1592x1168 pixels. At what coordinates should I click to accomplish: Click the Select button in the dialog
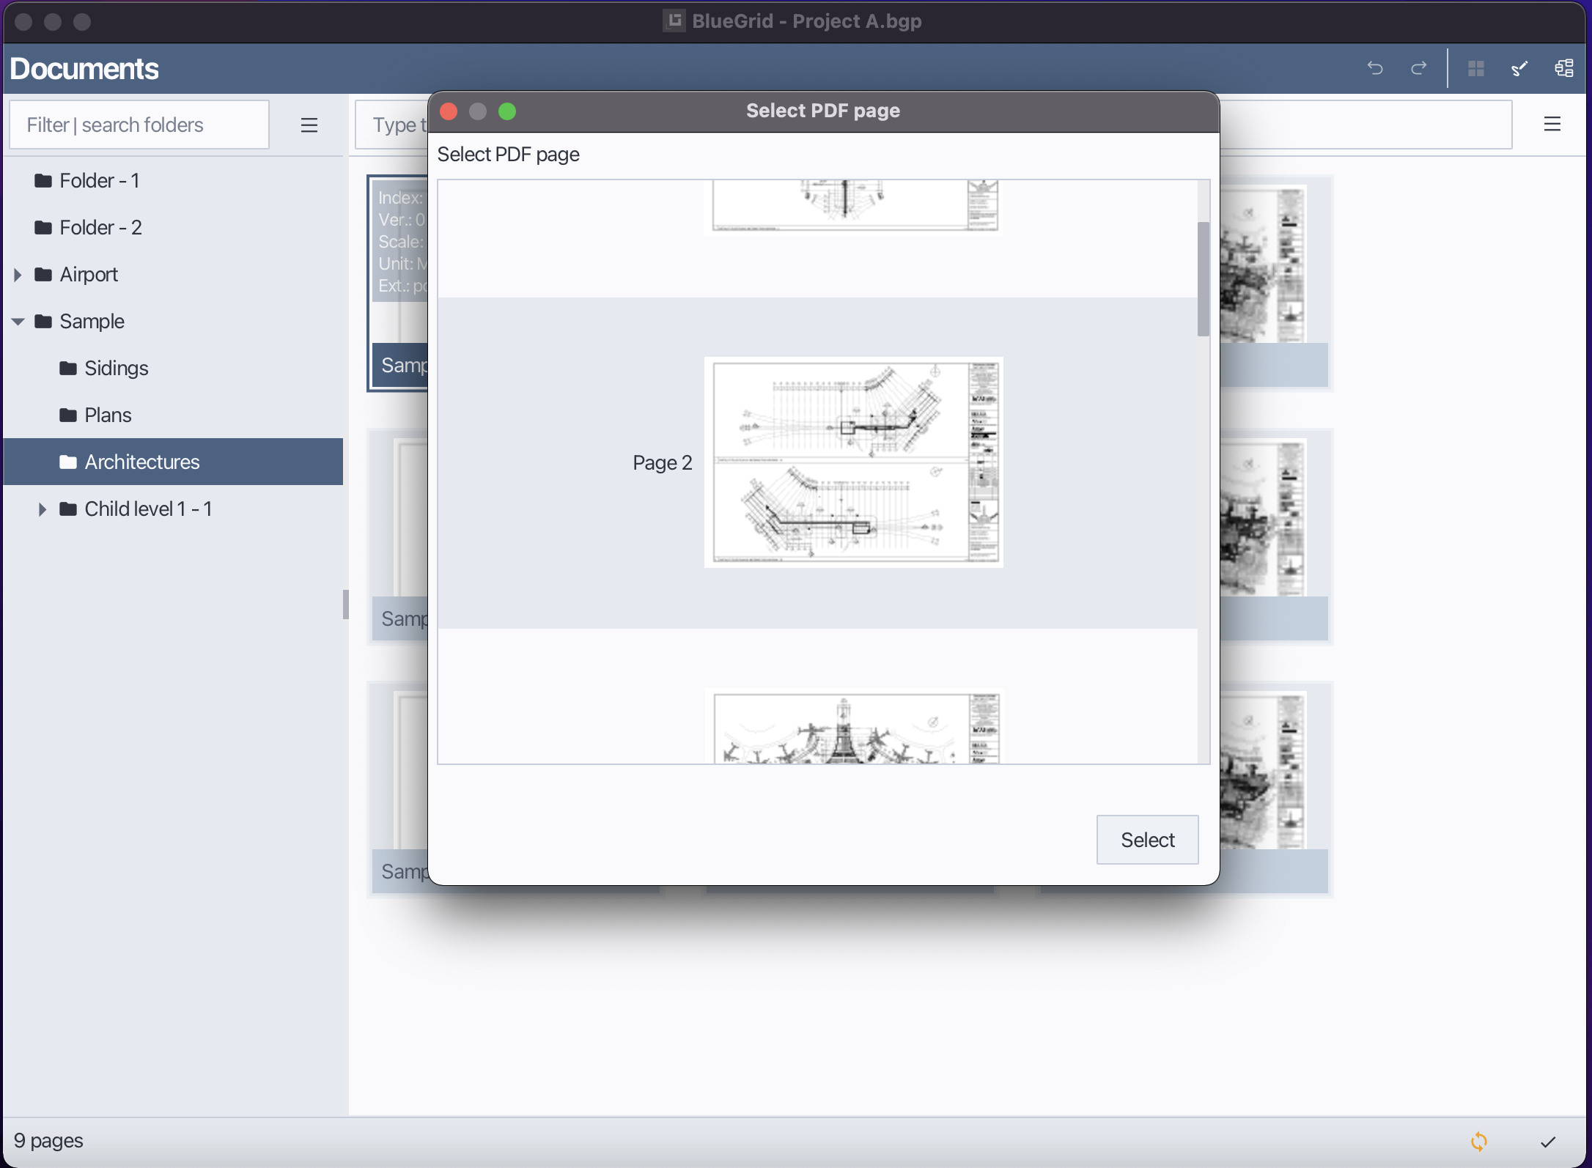[x=1146, y=839]
